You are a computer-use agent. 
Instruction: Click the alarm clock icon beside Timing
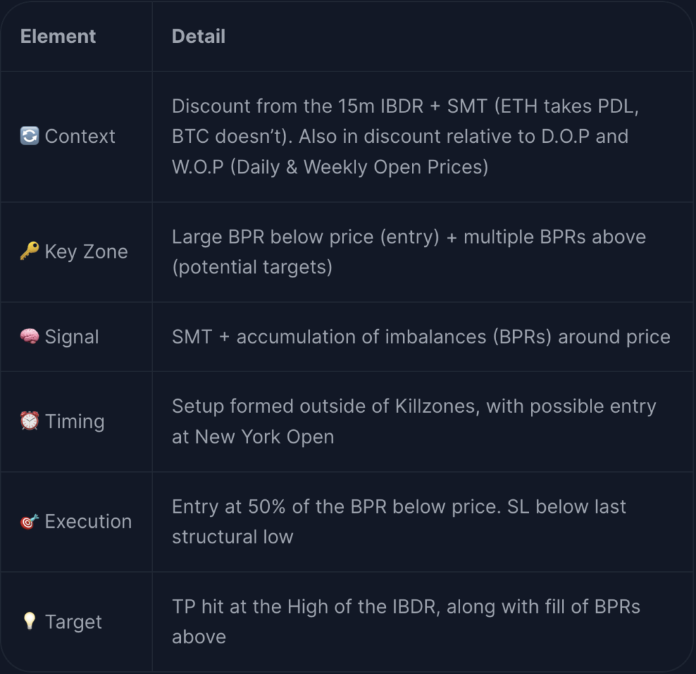tap(30, 421)
